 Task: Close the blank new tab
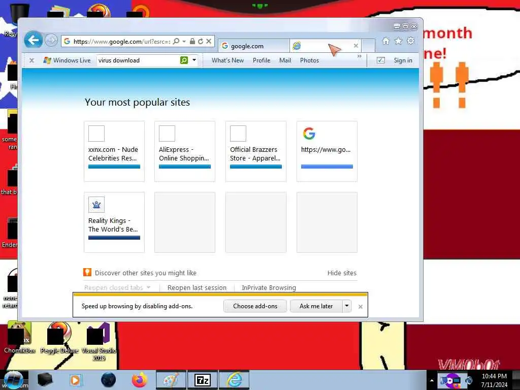tap(356, 46)
